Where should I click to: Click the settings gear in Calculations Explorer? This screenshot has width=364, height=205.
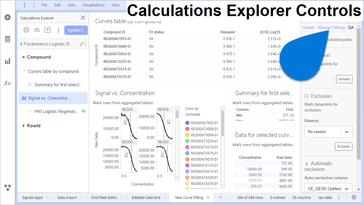coord(26,30)
